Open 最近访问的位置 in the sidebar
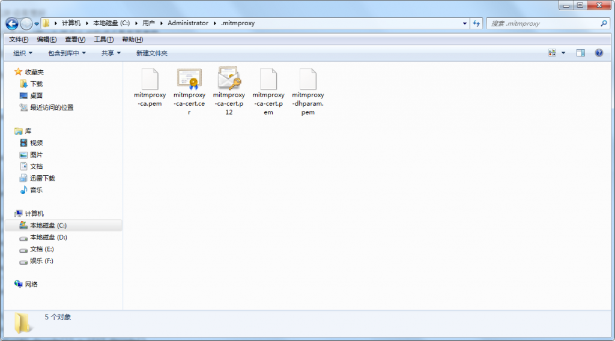Image resolution: width=615 pixels, height=341 pixels. [46, 107]
